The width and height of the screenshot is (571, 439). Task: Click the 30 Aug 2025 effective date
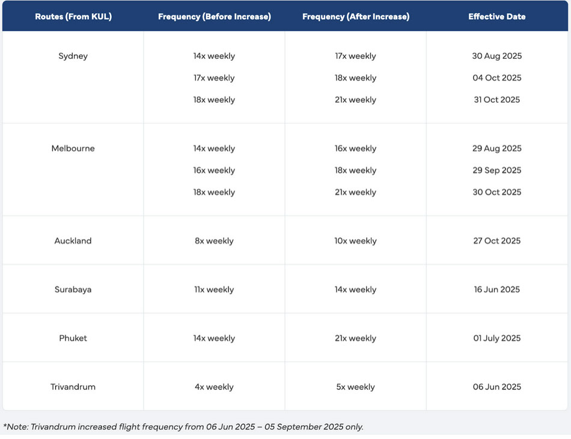[496, 56]
